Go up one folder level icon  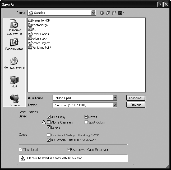click(x=108, y=13)
